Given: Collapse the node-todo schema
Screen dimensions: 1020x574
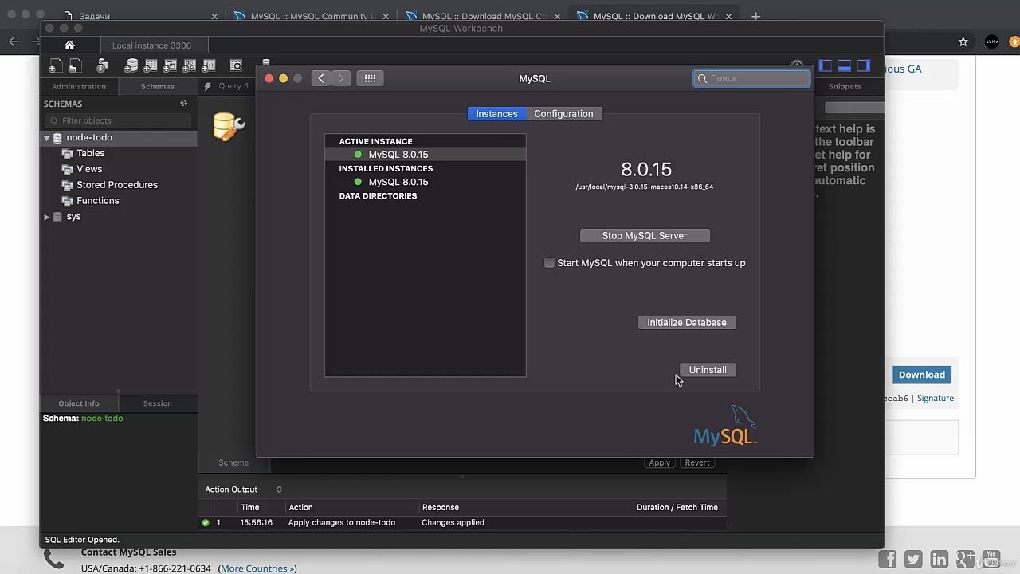Looking at the screenshot, I should click(46, 138).
